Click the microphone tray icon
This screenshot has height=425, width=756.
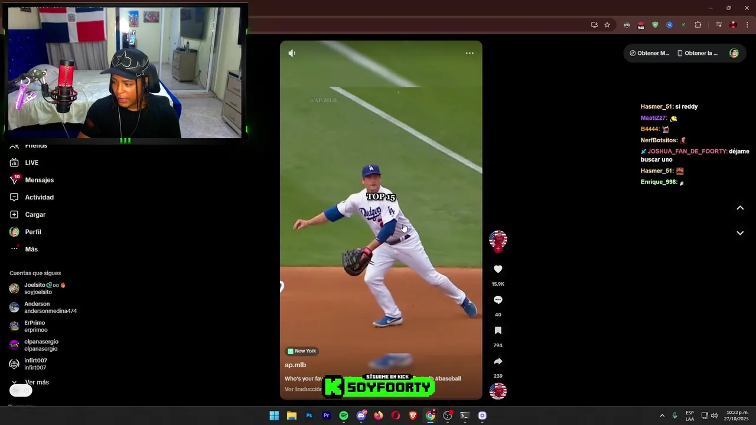tap(674, 416)
